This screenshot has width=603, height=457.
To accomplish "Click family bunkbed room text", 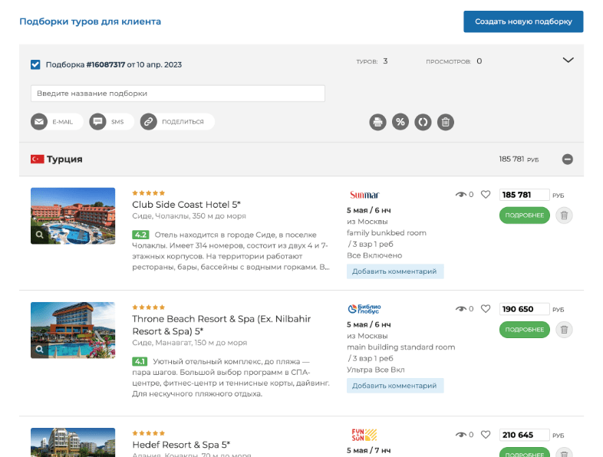I will point(387,233).
